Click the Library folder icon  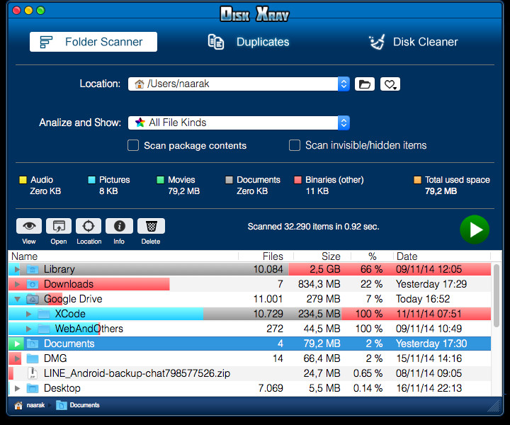33,269
